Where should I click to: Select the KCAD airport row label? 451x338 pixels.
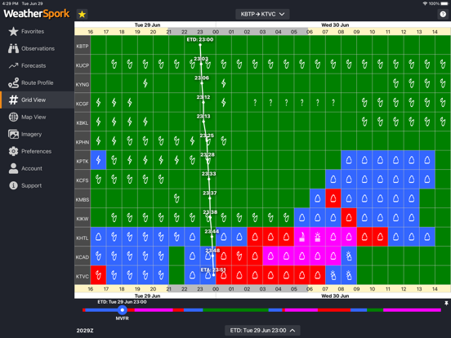(x=83, y=257)
